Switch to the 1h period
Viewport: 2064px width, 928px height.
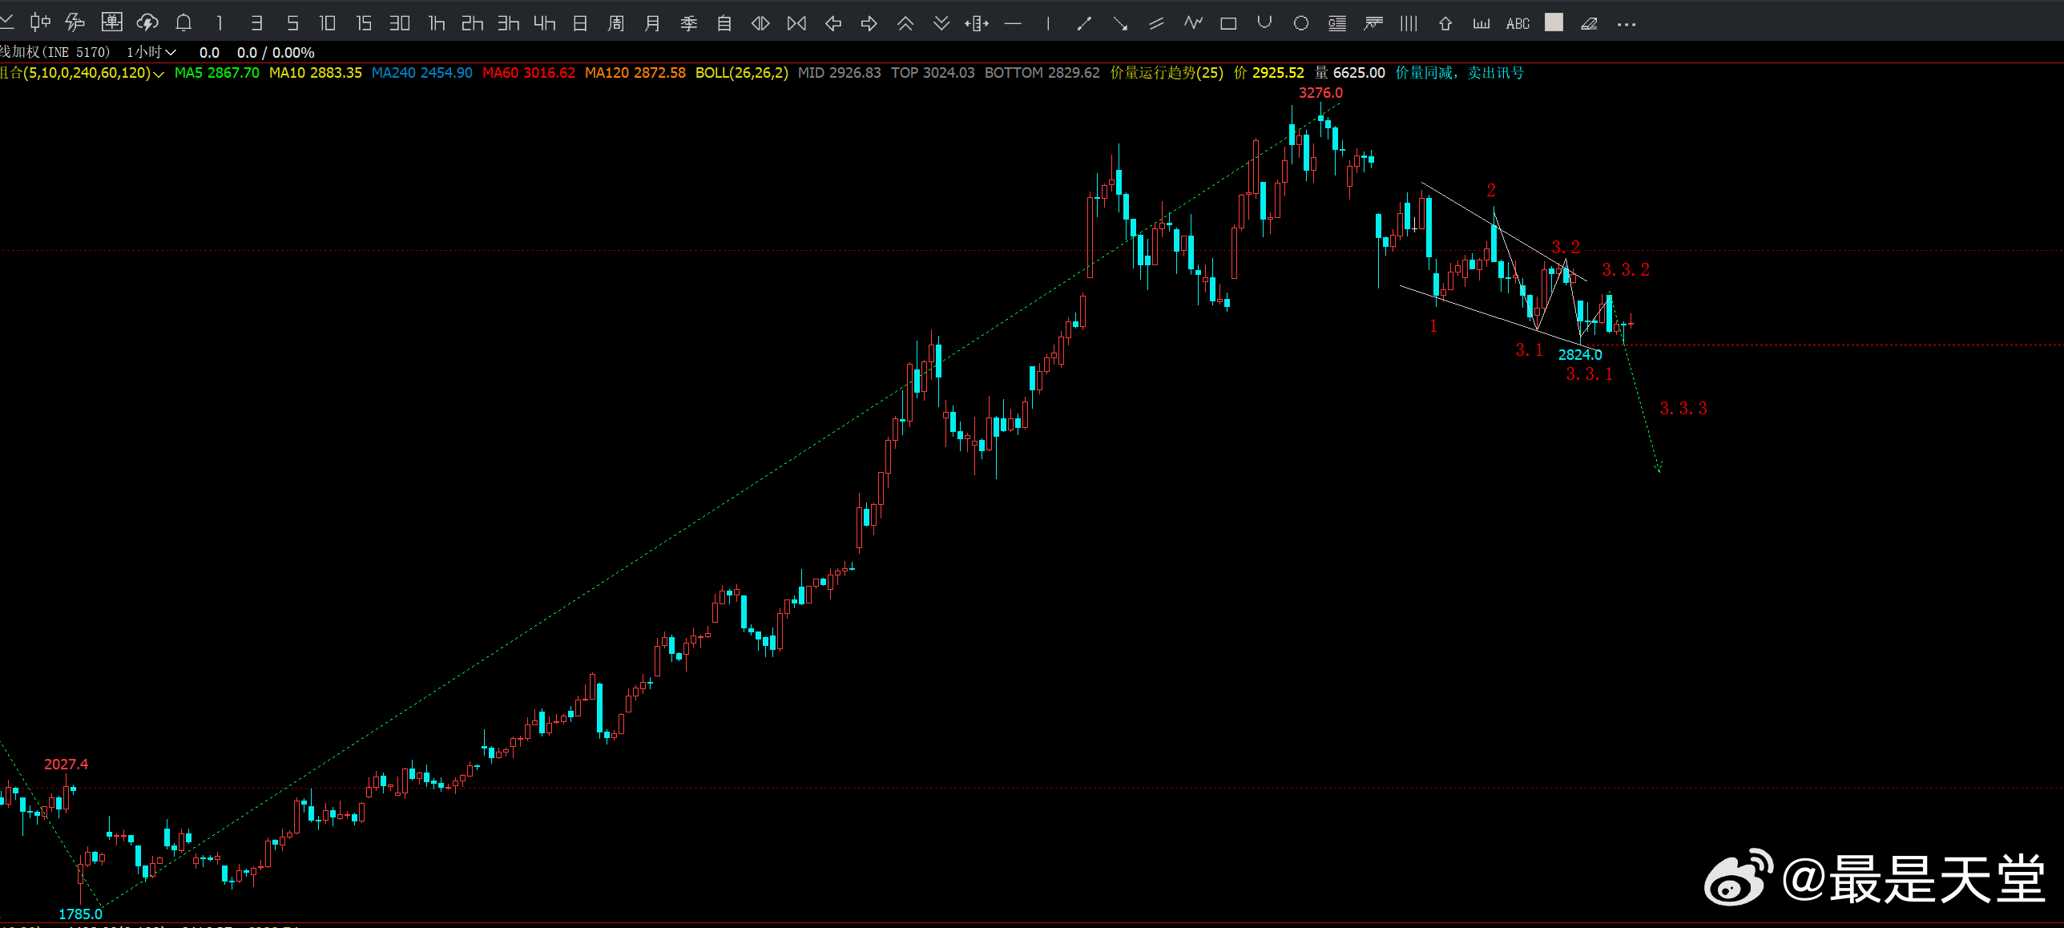pyautogui.click(x=437, y=23)
